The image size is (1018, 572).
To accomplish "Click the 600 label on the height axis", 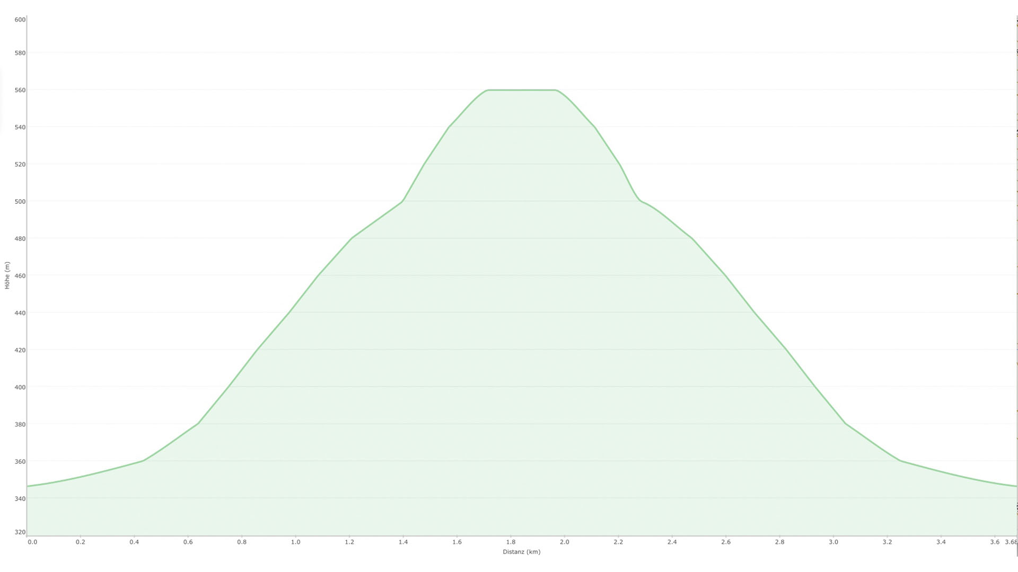I will pyautogui.click(x=20, y=20).
